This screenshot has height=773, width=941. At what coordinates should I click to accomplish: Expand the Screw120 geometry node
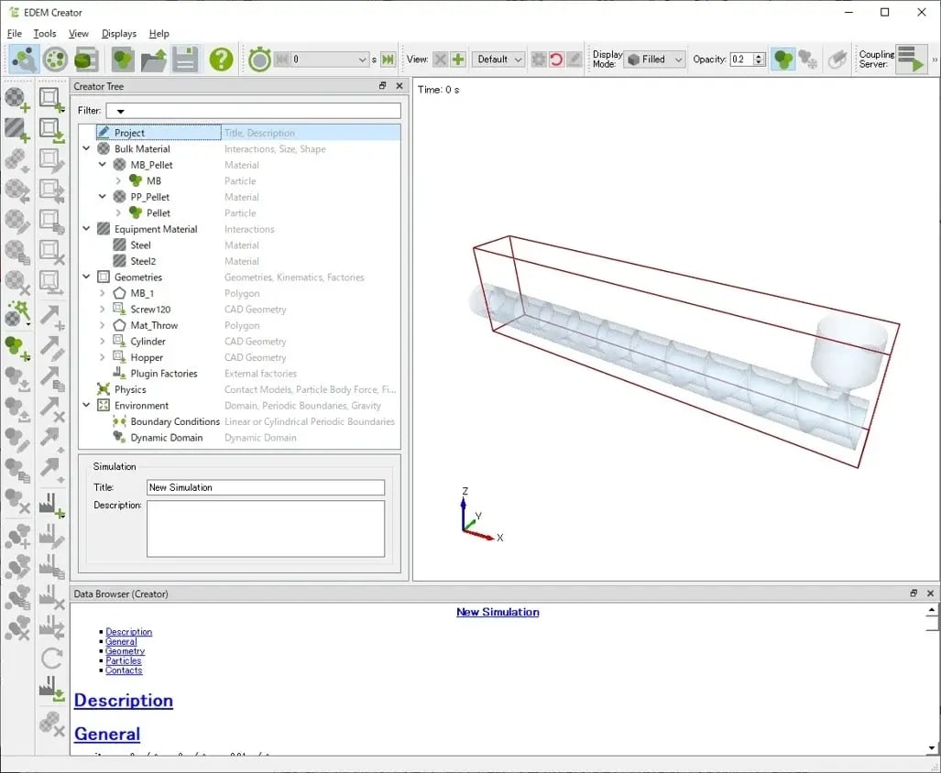click(x=103, y=309)
